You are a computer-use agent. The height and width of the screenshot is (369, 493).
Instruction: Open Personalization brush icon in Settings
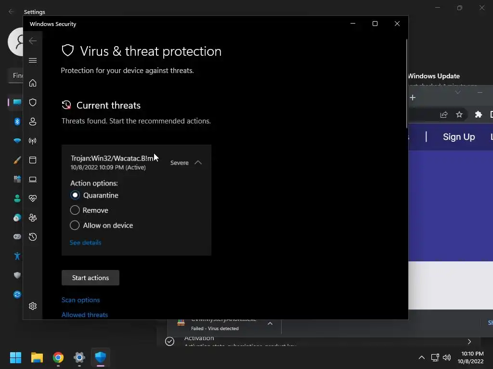pos(17,160)
